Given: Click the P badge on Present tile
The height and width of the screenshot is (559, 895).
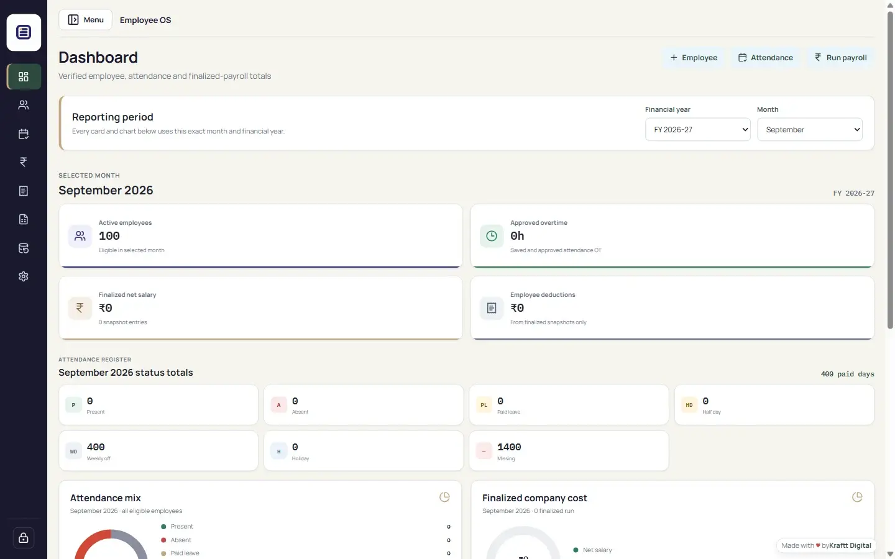Looking at the screenshot, I should pyautogui.click(x=73, y=405).
